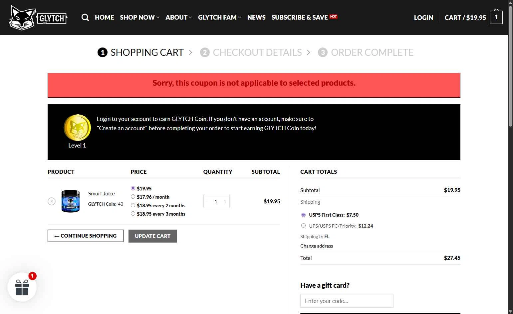Expand the GLYTCH FAM dropdown

click(219, 17)
